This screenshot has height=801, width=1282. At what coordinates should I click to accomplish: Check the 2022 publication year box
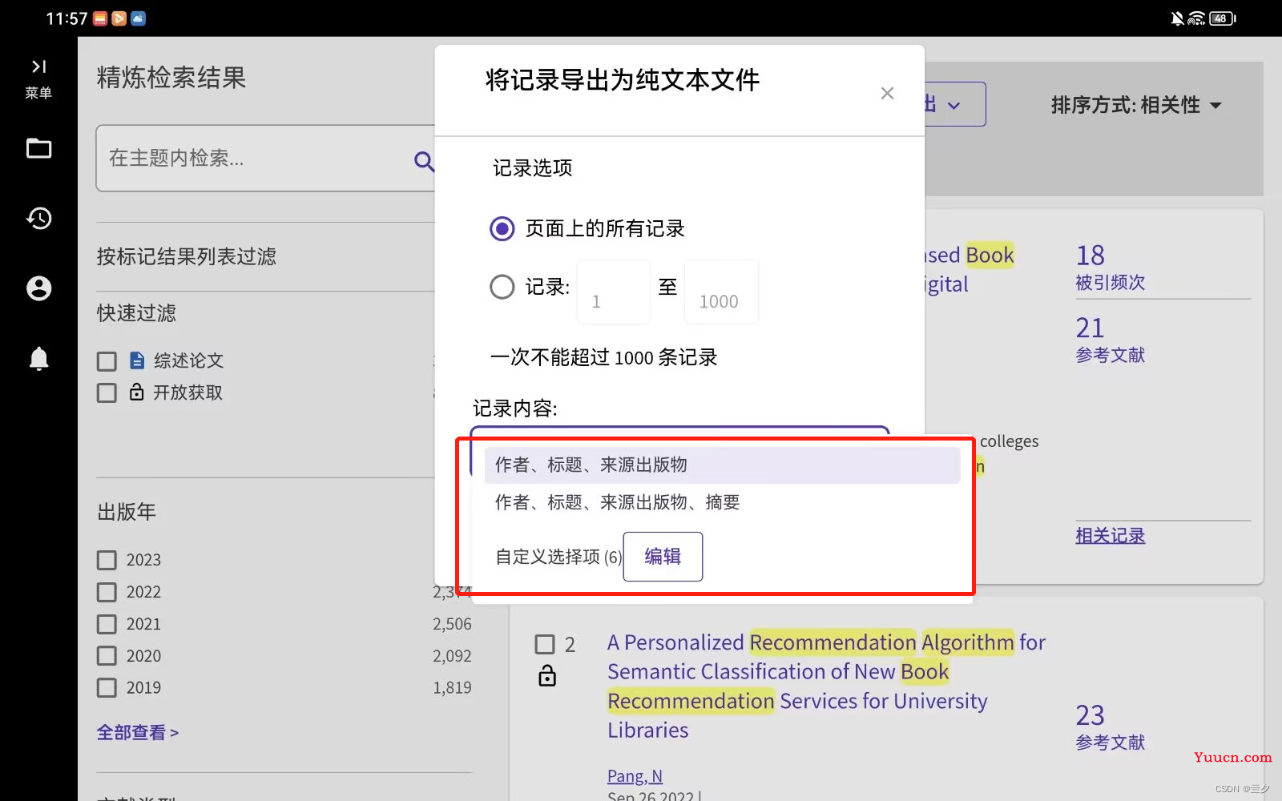107,592
